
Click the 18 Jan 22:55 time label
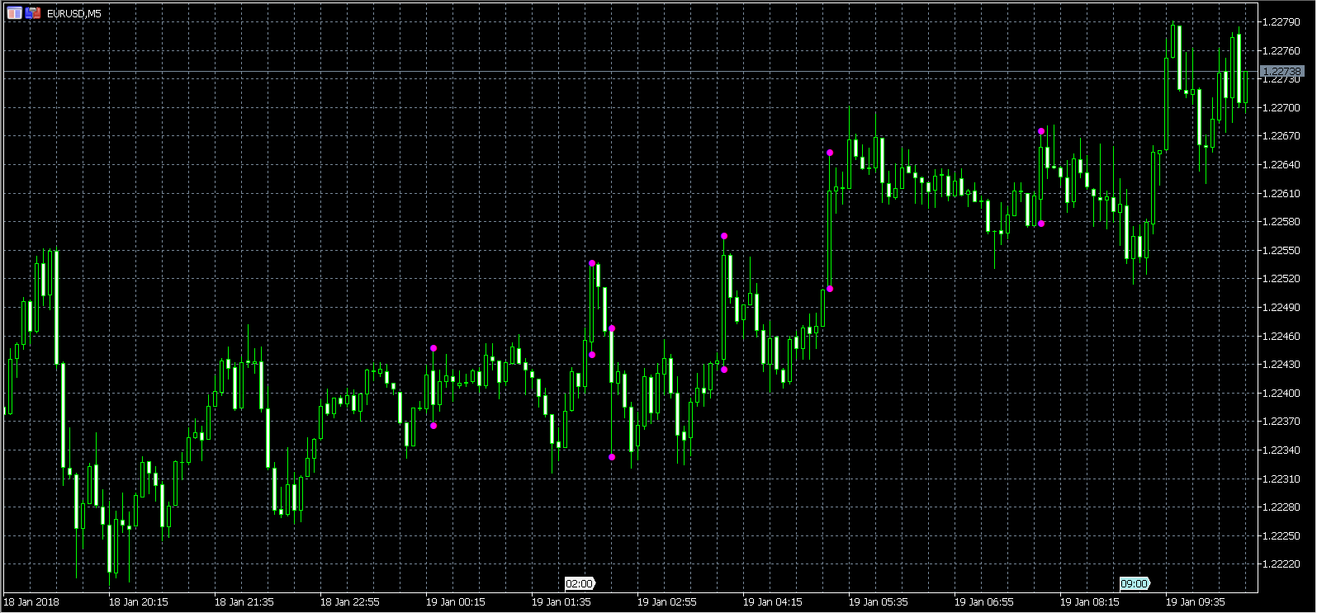coord(349,602)
